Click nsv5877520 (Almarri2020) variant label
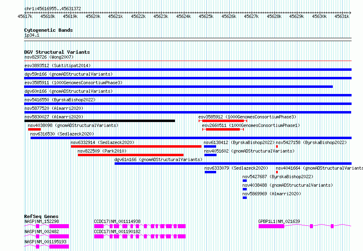The width and height of the screenshot is (363, 251). click(x=54, y=108)
